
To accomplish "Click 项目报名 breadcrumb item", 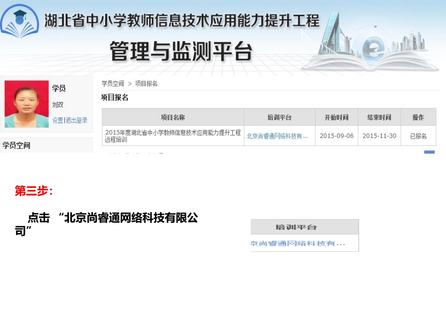I will [x=146, y=84].
